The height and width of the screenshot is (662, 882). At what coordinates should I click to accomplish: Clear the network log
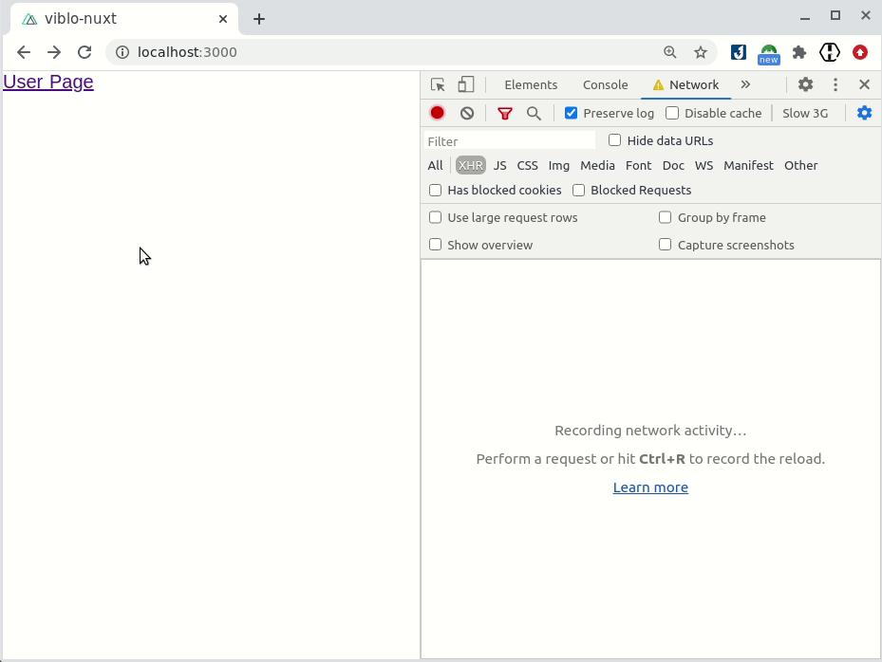pyautogui.click(x=466, y=112)
